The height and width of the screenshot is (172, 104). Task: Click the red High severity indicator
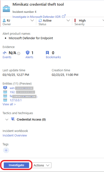(75, 21)
